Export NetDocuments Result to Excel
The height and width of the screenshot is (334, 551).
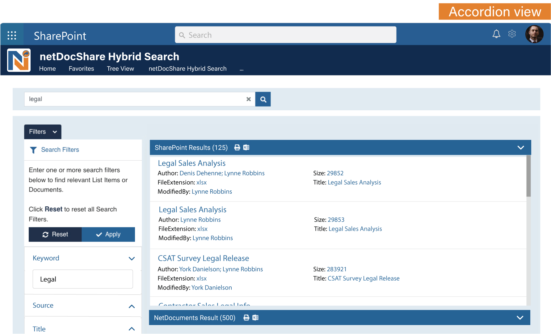(255, 318)
